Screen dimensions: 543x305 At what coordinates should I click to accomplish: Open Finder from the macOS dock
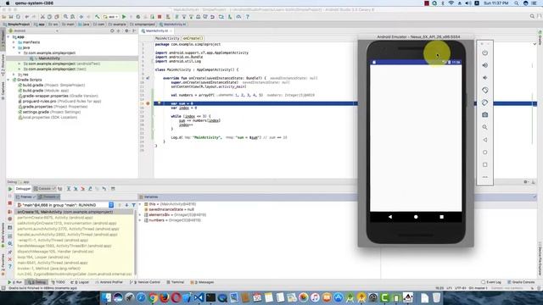(x=106, y=297)
